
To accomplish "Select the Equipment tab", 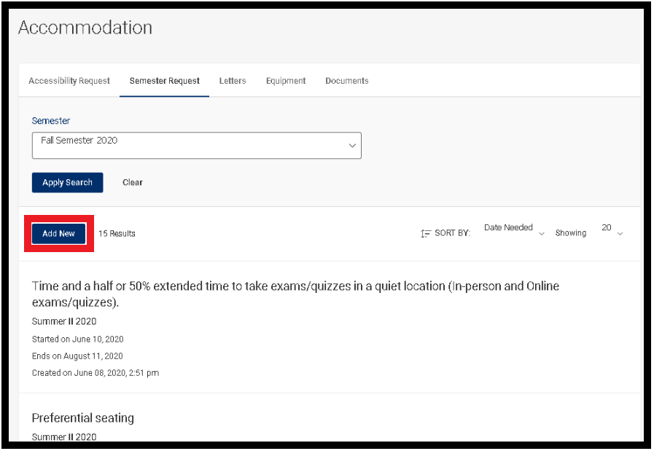I will coord(286,81).
